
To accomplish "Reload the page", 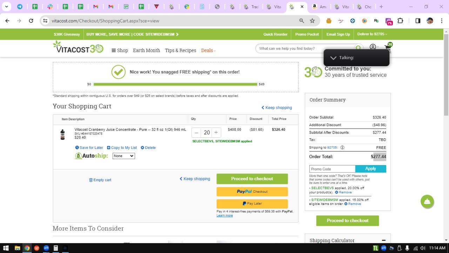I will [31, 21].
